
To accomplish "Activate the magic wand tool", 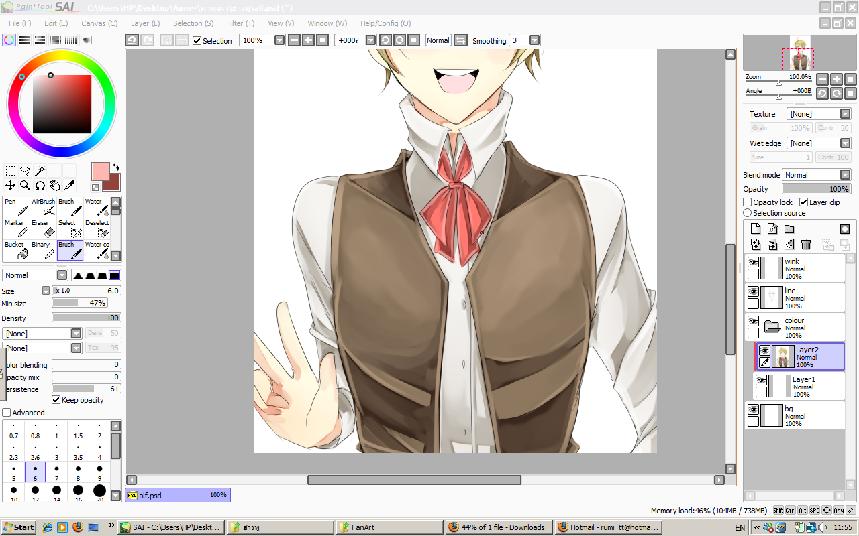I will [40, 171].
